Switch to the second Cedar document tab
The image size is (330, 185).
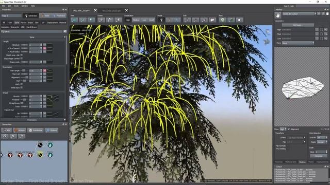pos(111,10)
